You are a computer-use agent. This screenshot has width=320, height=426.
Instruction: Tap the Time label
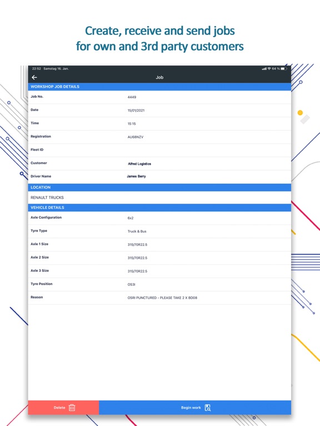[35, 123]
